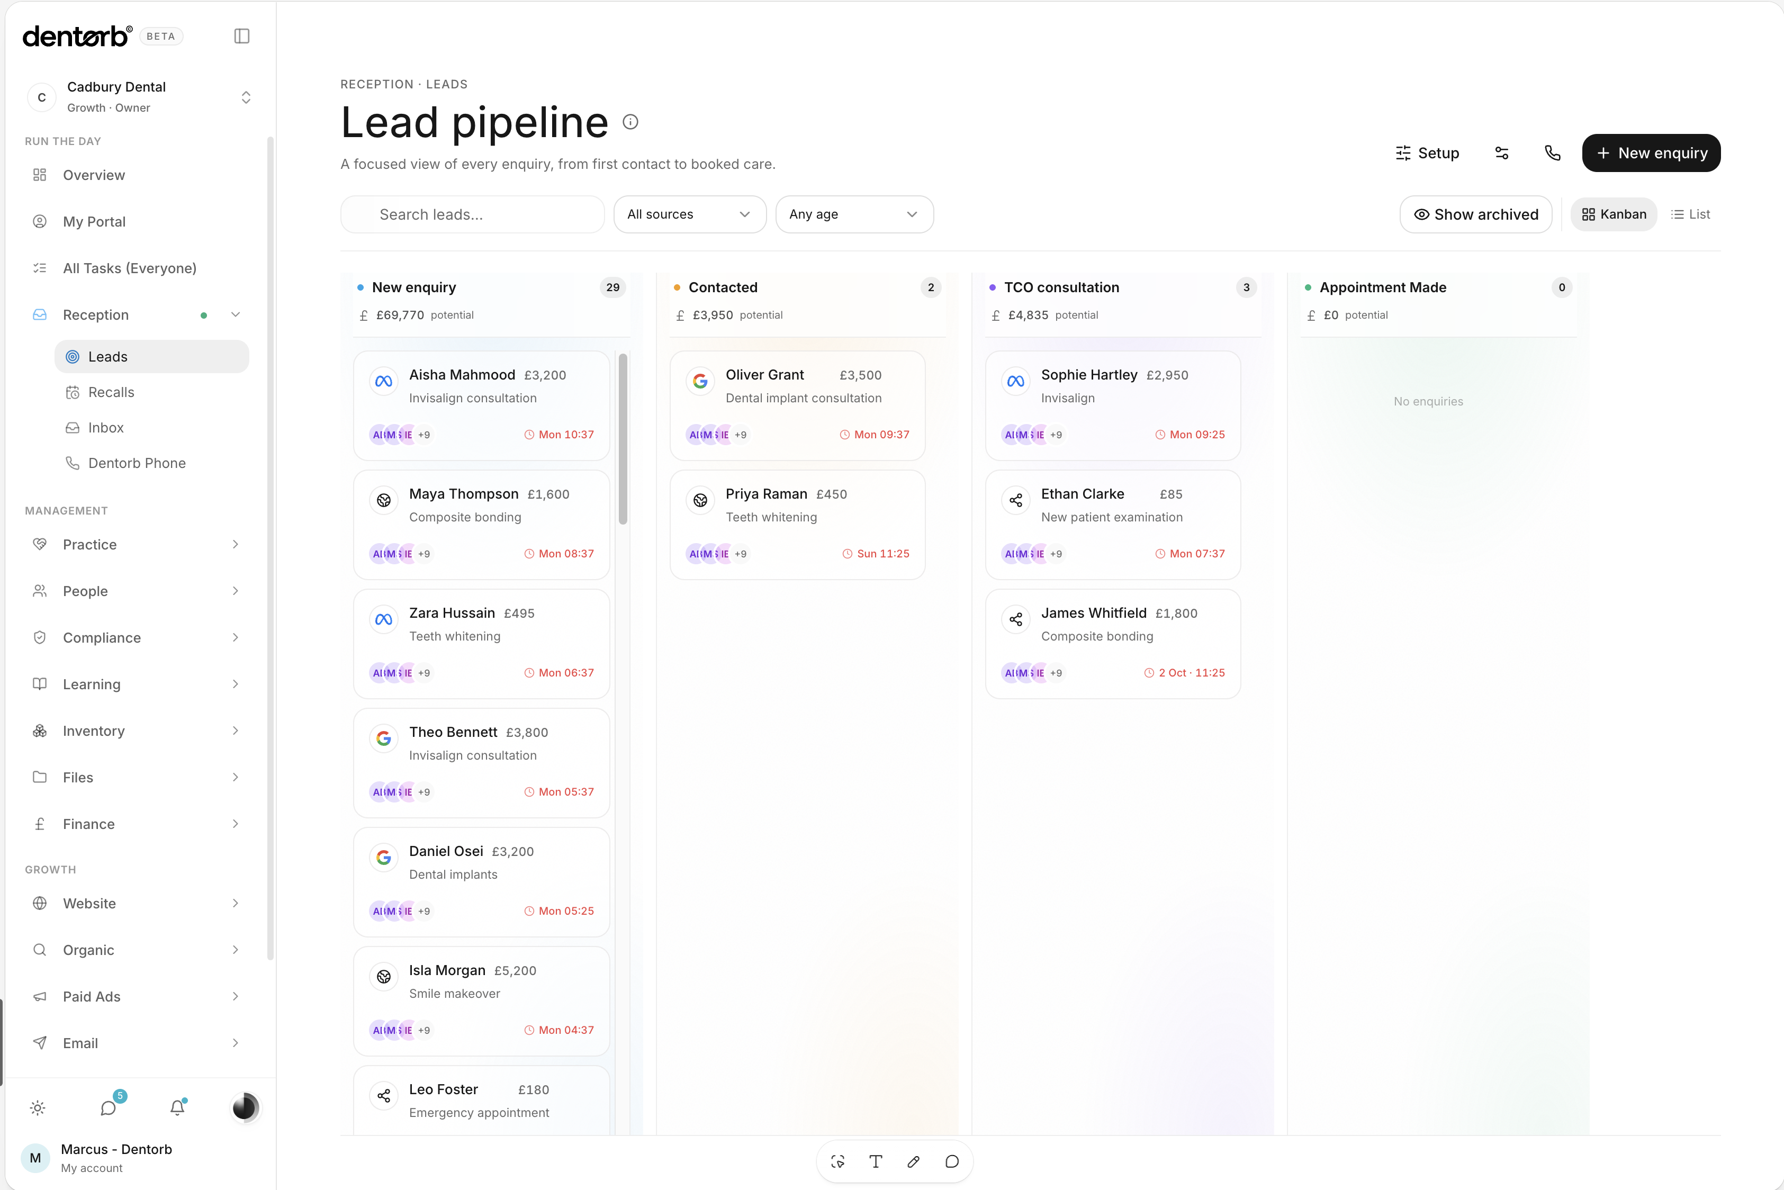Select the pencil draw tool
Viewport: 1784px width, 1190px height.
coord(914,1161)
